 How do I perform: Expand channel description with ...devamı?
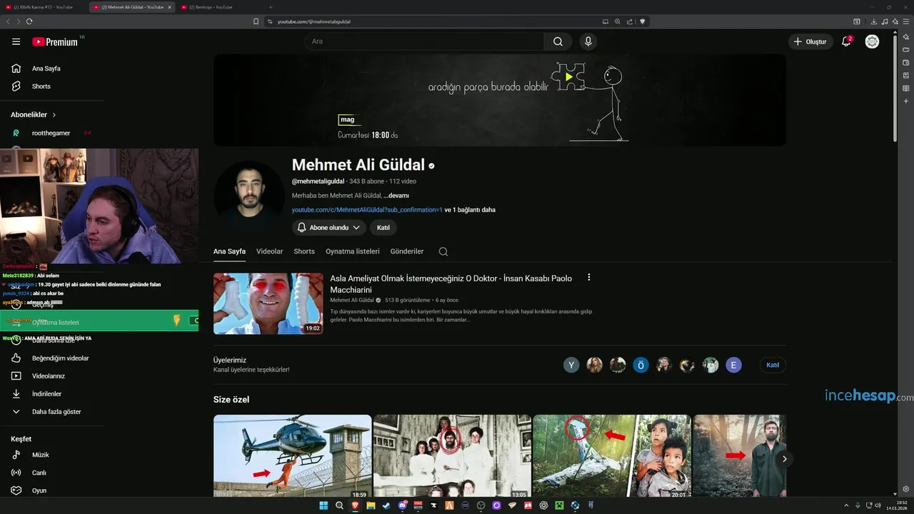396,196
